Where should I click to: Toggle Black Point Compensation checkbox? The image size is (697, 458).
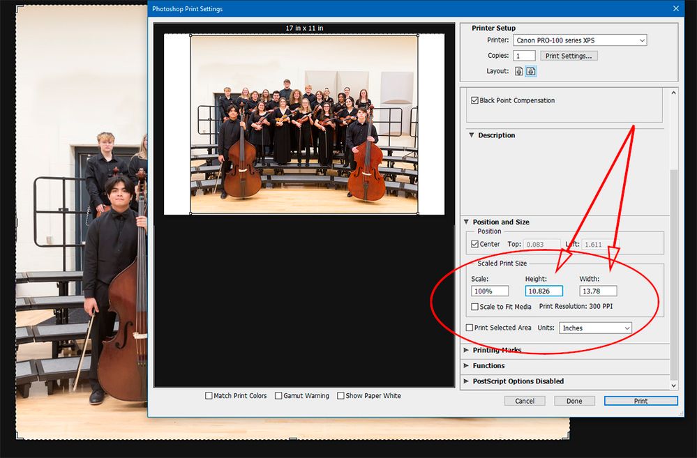(x=475, y=100)
